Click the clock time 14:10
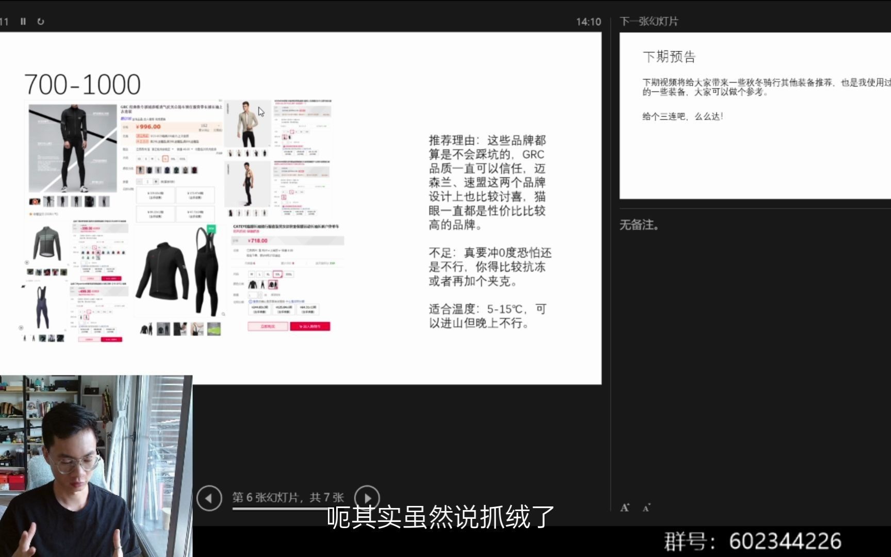 point(588,22)
